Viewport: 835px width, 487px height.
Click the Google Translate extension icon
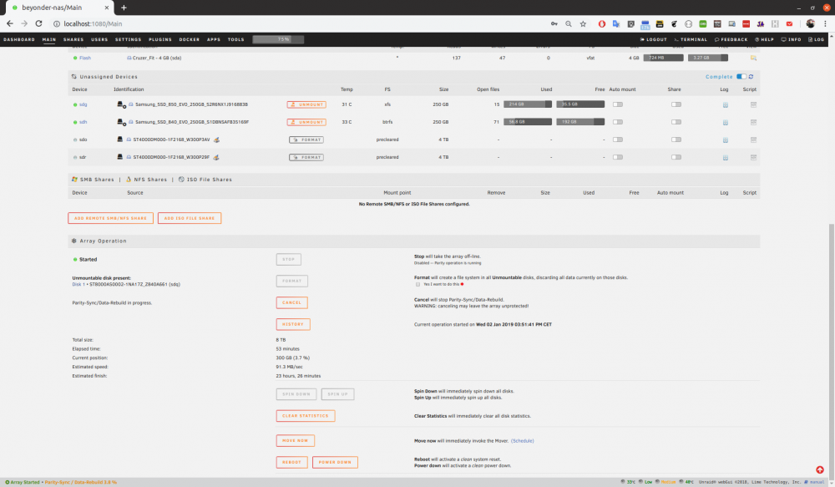pos(616,24)
